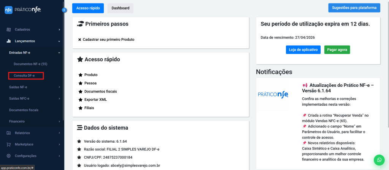Expand the Financeiro submenu
The height and width of the screenshot is (170, 389).
pos(33,121)
